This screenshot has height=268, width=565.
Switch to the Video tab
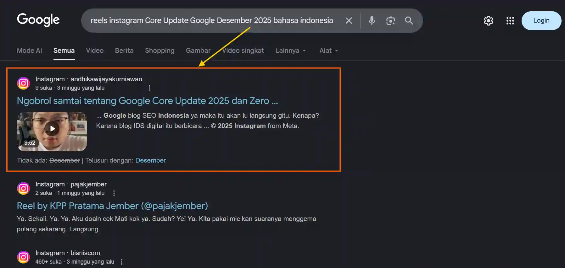(95, 51)
